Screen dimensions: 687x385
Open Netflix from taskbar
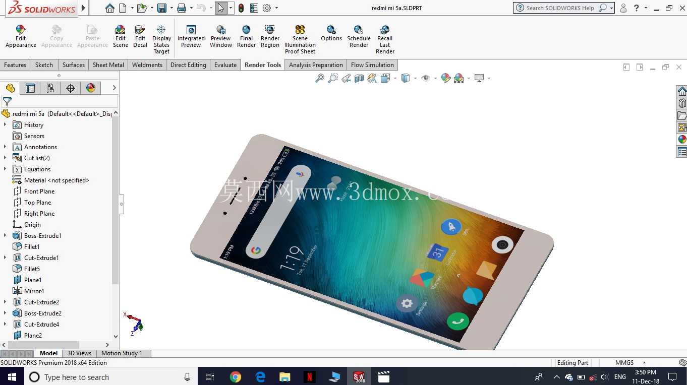tap(310, 377)
